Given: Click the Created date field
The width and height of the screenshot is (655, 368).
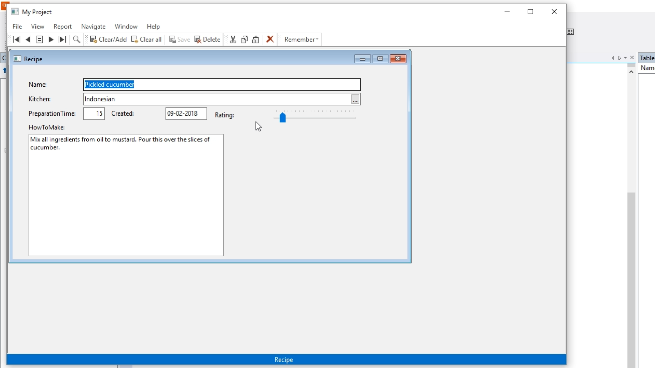Looking at the screenshot, I should pos(186,113).
